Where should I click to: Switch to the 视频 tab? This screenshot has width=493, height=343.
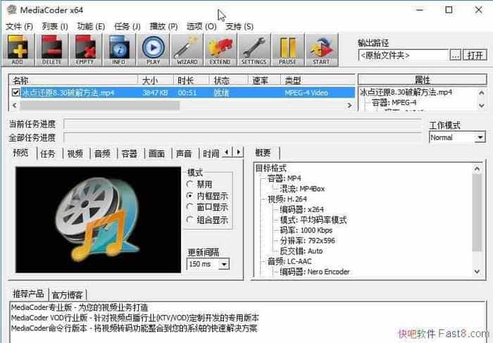tap(75, 154)
